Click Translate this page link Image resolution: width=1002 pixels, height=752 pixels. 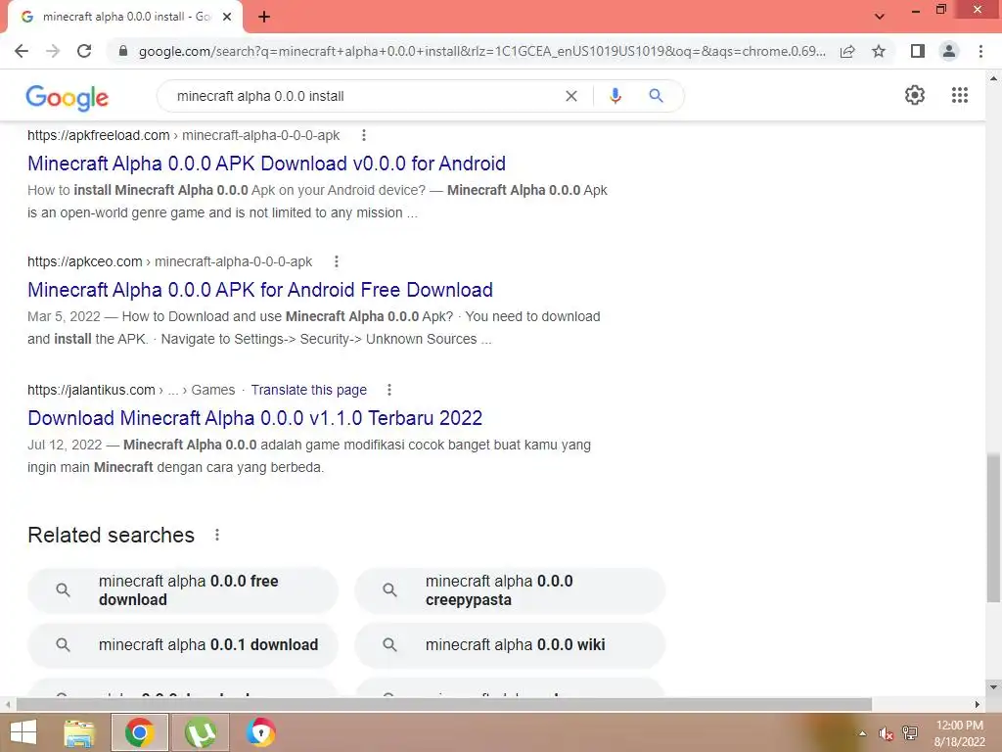click(308, 390)
